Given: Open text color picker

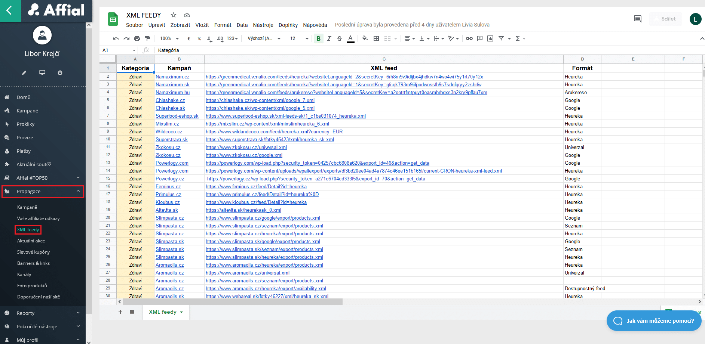Looking at the screenshot, I should pyautogui.click(x=350, y=38).
